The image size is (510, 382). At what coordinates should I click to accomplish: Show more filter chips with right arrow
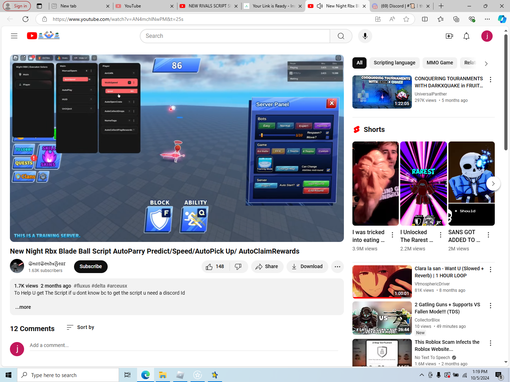click(486, 63)
